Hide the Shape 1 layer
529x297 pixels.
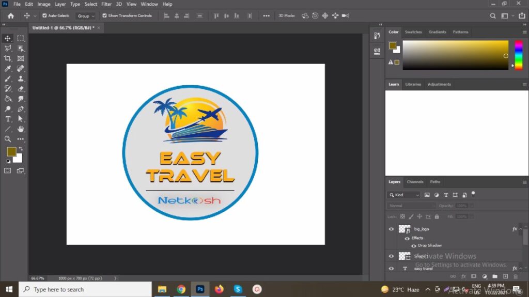pos(392,256)
